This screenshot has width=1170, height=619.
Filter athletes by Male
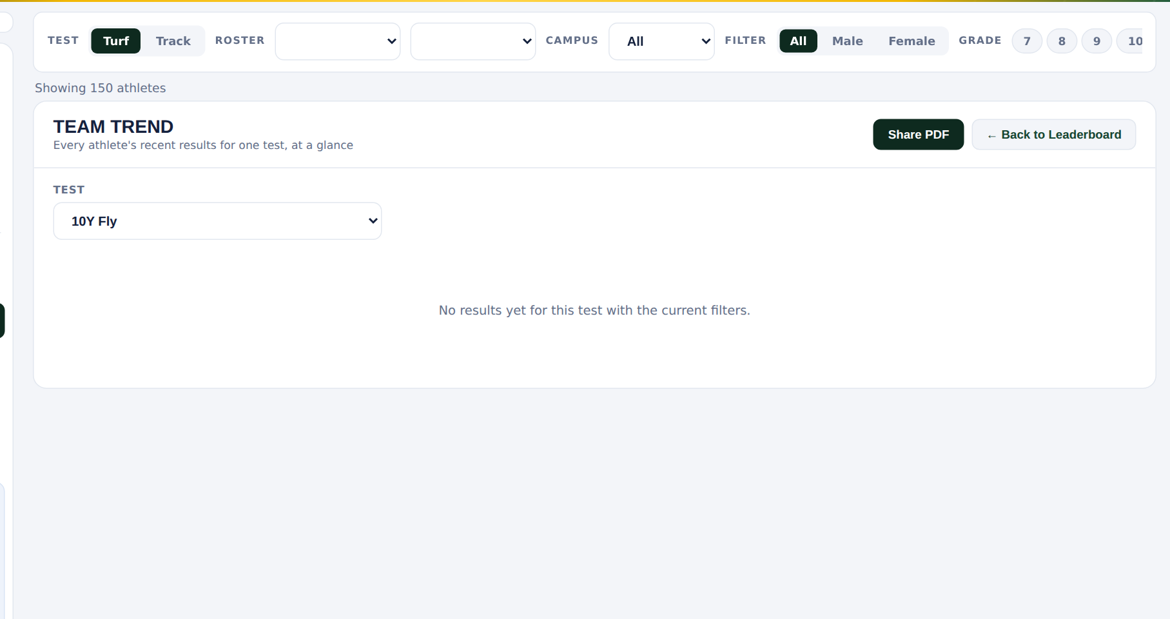tap(847, 41)
